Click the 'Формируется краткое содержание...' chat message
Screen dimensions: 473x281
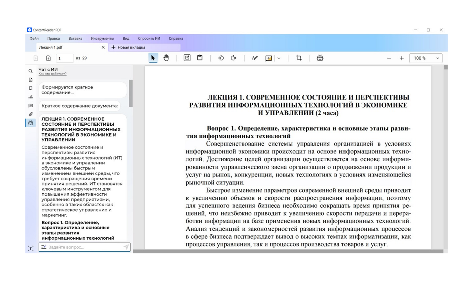click(83, 90)
